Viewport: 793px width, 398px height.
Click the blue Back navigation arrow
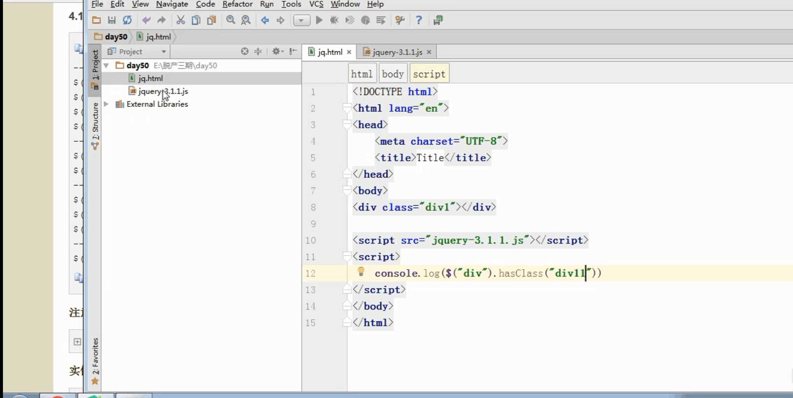coord(265,20)
